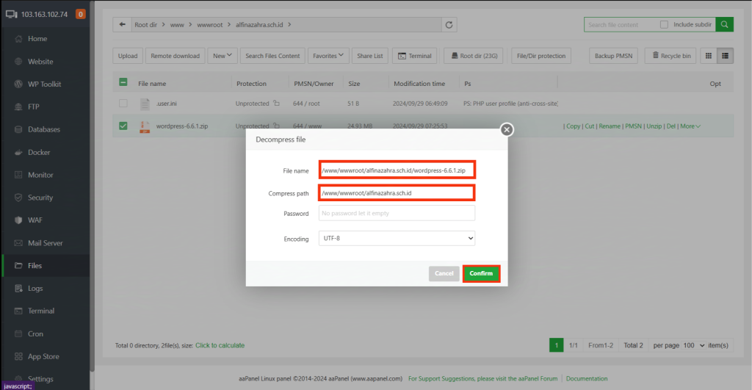Viewport: 752px width, 390px height.
Task: Open the Terminal from toolbar
Action: click(414, 56)
